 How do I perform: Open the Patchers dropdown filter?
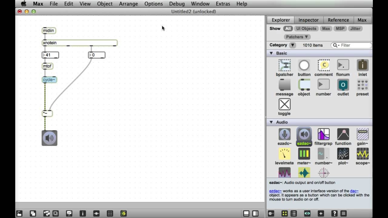point(297,37)
